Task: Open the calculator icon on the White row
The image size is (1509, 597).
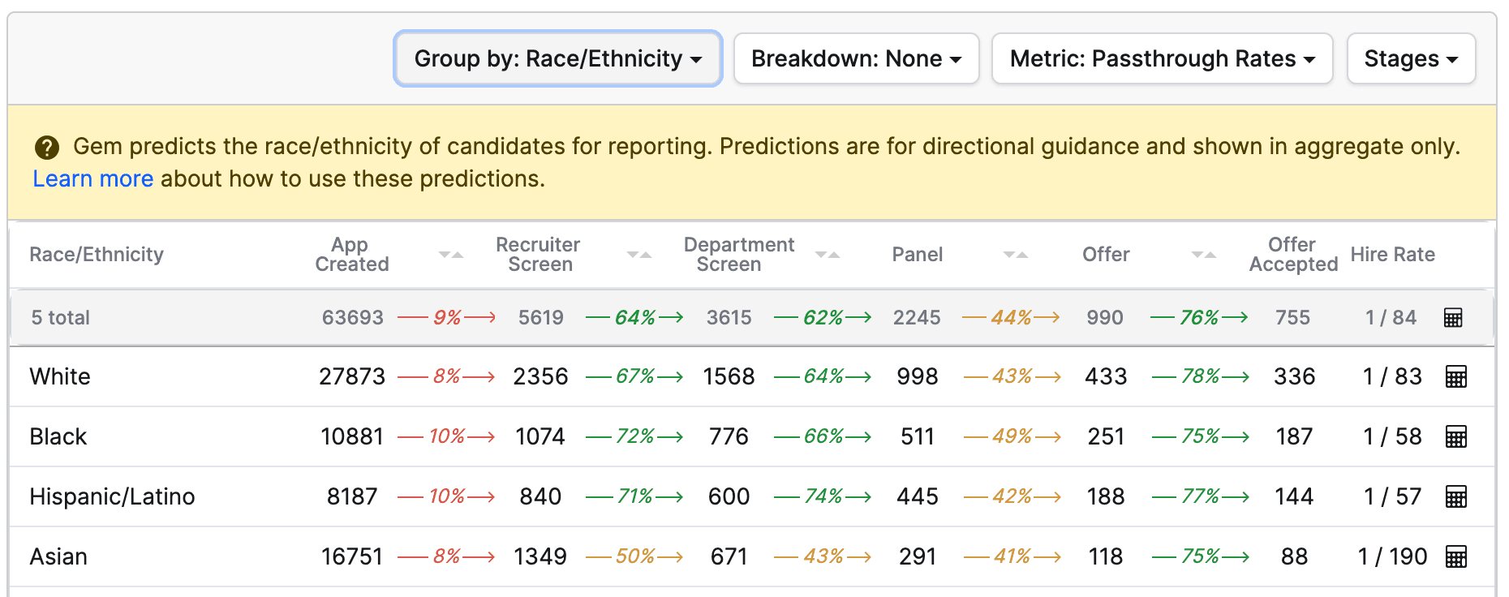Action: pyautogui.click(x=1456, y=376)
